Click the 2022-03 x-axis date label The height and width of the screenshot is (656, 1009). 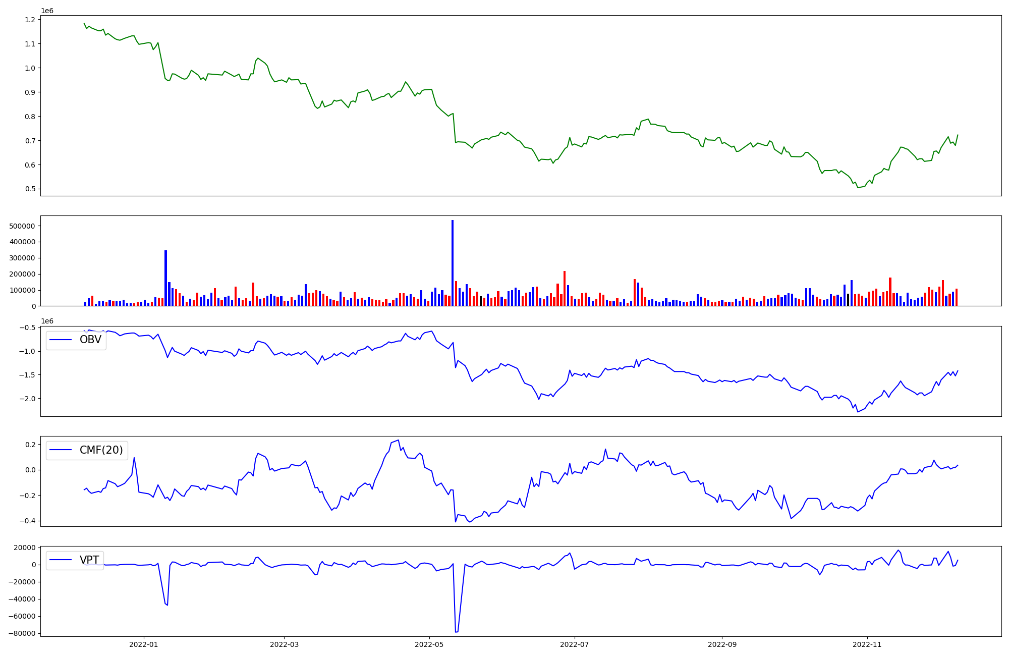[x=284, y=644]
